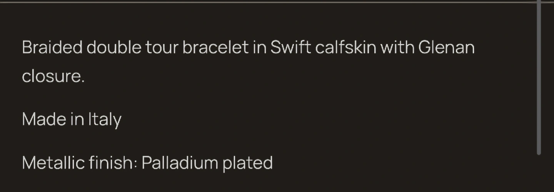Click the 'Made in Italy' text
The width and height of the screenshot is (554, 192).
[x=72, y=119]
